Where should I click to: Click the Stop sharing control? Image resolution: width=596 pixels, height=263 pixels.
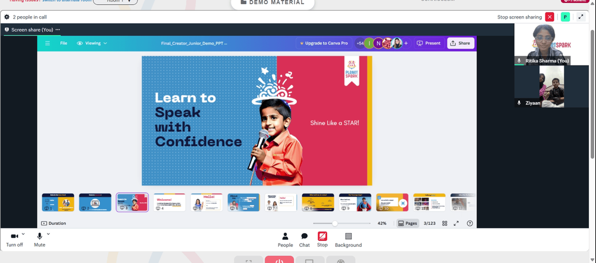(322, 240)
